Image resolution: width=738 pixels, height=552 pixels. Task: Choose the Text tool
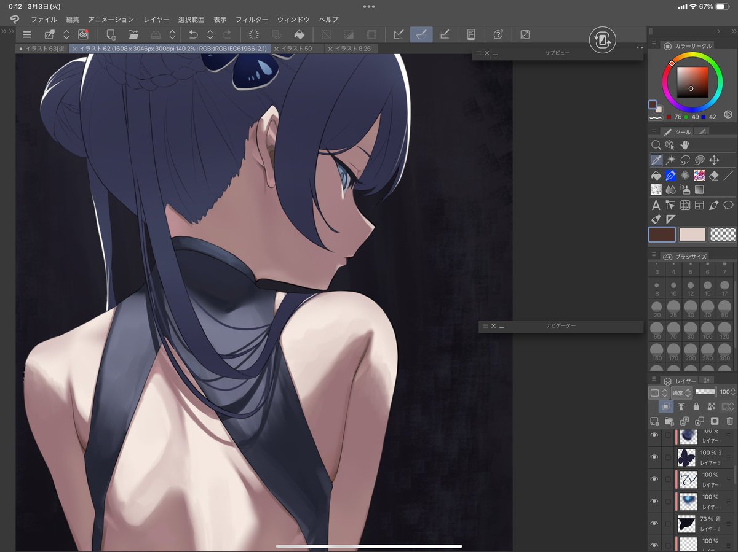[x=656, y=205]
